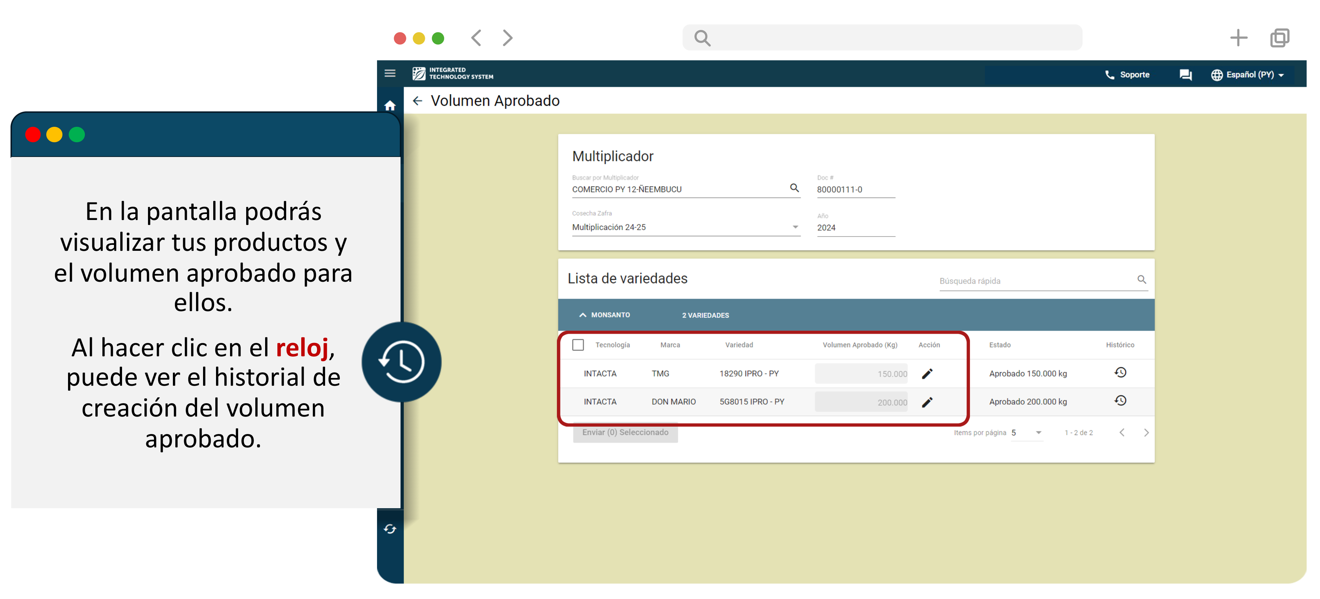Image resolution: width=1320 pixels, height=599 pixels.
Task: Click back arrow beside Volumen Aprobado
Action: tap(417, 101)
